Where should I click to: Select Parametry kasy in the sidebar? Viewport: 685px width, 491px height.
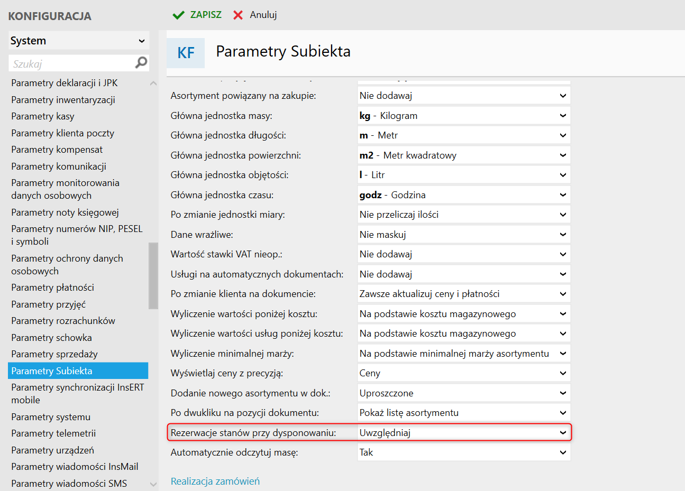click(43, 116)
